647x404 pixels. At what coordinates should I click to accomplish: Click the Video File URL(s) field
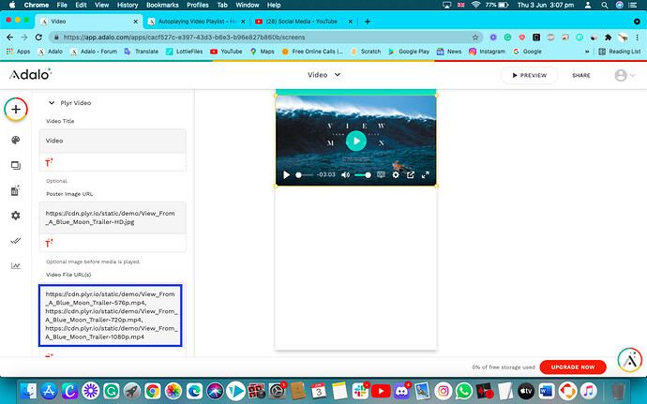tap(110, 315)
